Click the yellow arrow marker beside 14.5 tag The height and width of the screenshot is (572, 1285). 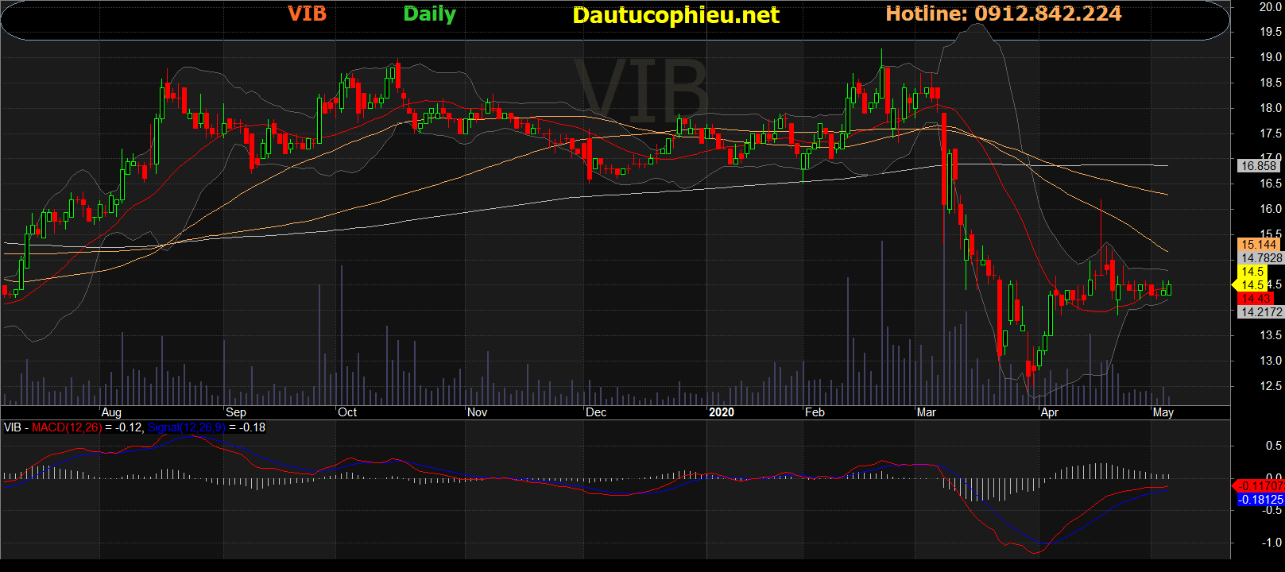[1234, 284]
